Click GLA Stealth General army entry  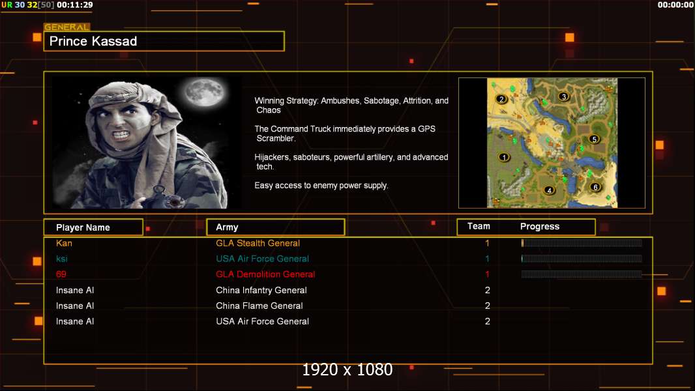point(258,243)
